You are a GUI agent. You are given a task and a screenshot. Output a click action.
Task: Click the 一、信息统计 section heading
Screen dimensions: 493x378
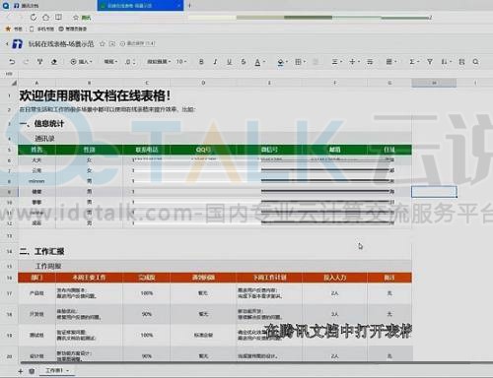(41, 124)
